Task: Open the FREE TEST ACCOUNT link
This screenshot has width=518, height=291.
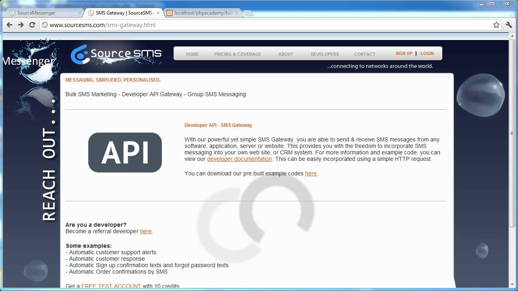Action: [x=111, y=286]
